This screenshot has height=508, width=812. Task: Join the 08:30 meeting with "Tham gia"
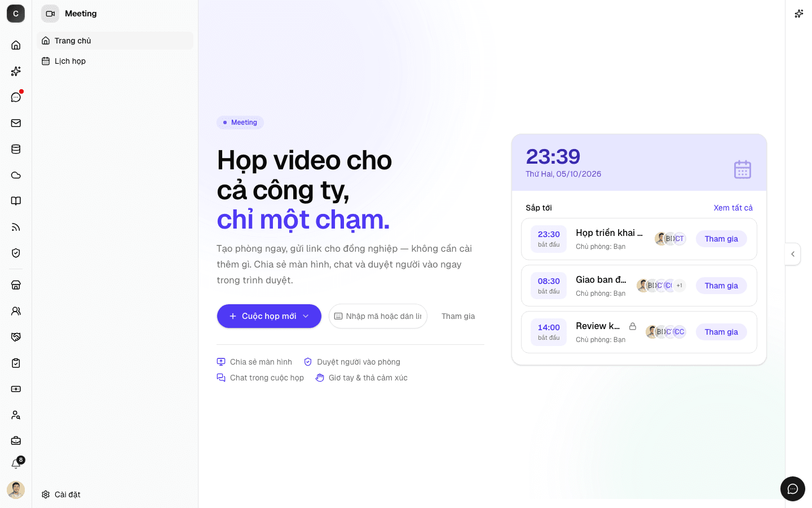click(721, 286)
